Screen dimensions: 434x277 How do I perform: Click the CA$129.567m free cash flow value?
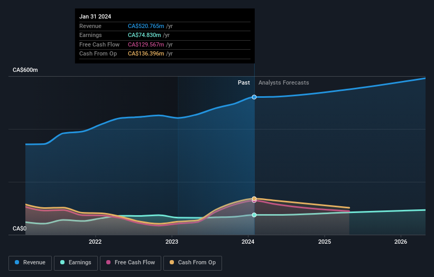pos(146,44)
